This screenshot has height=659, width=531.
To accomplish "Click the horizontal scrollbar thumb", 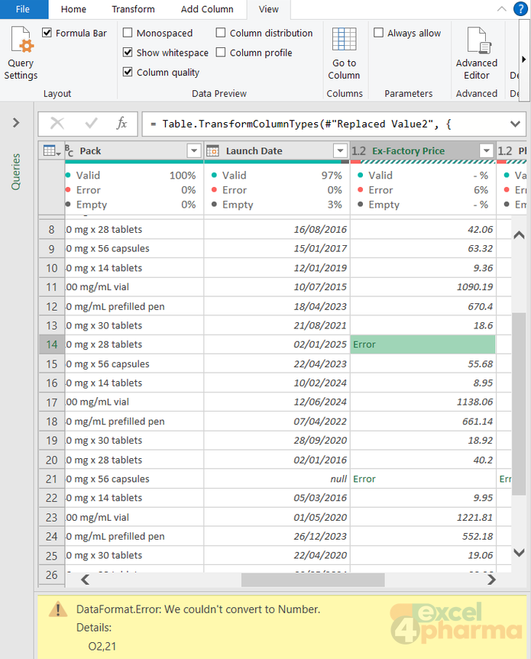I will 312,580.
